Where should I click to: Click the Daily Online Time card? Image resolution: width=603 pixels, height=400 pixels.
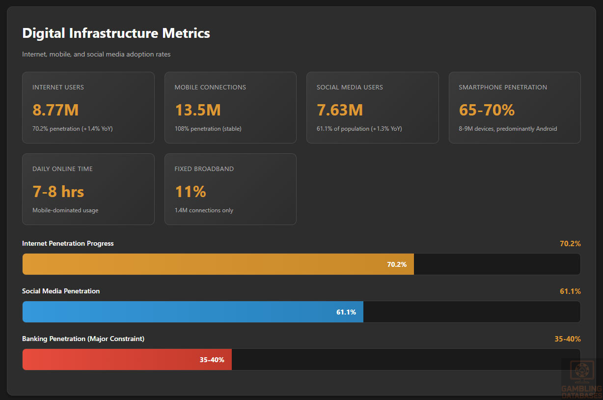[x=88, y=189]
